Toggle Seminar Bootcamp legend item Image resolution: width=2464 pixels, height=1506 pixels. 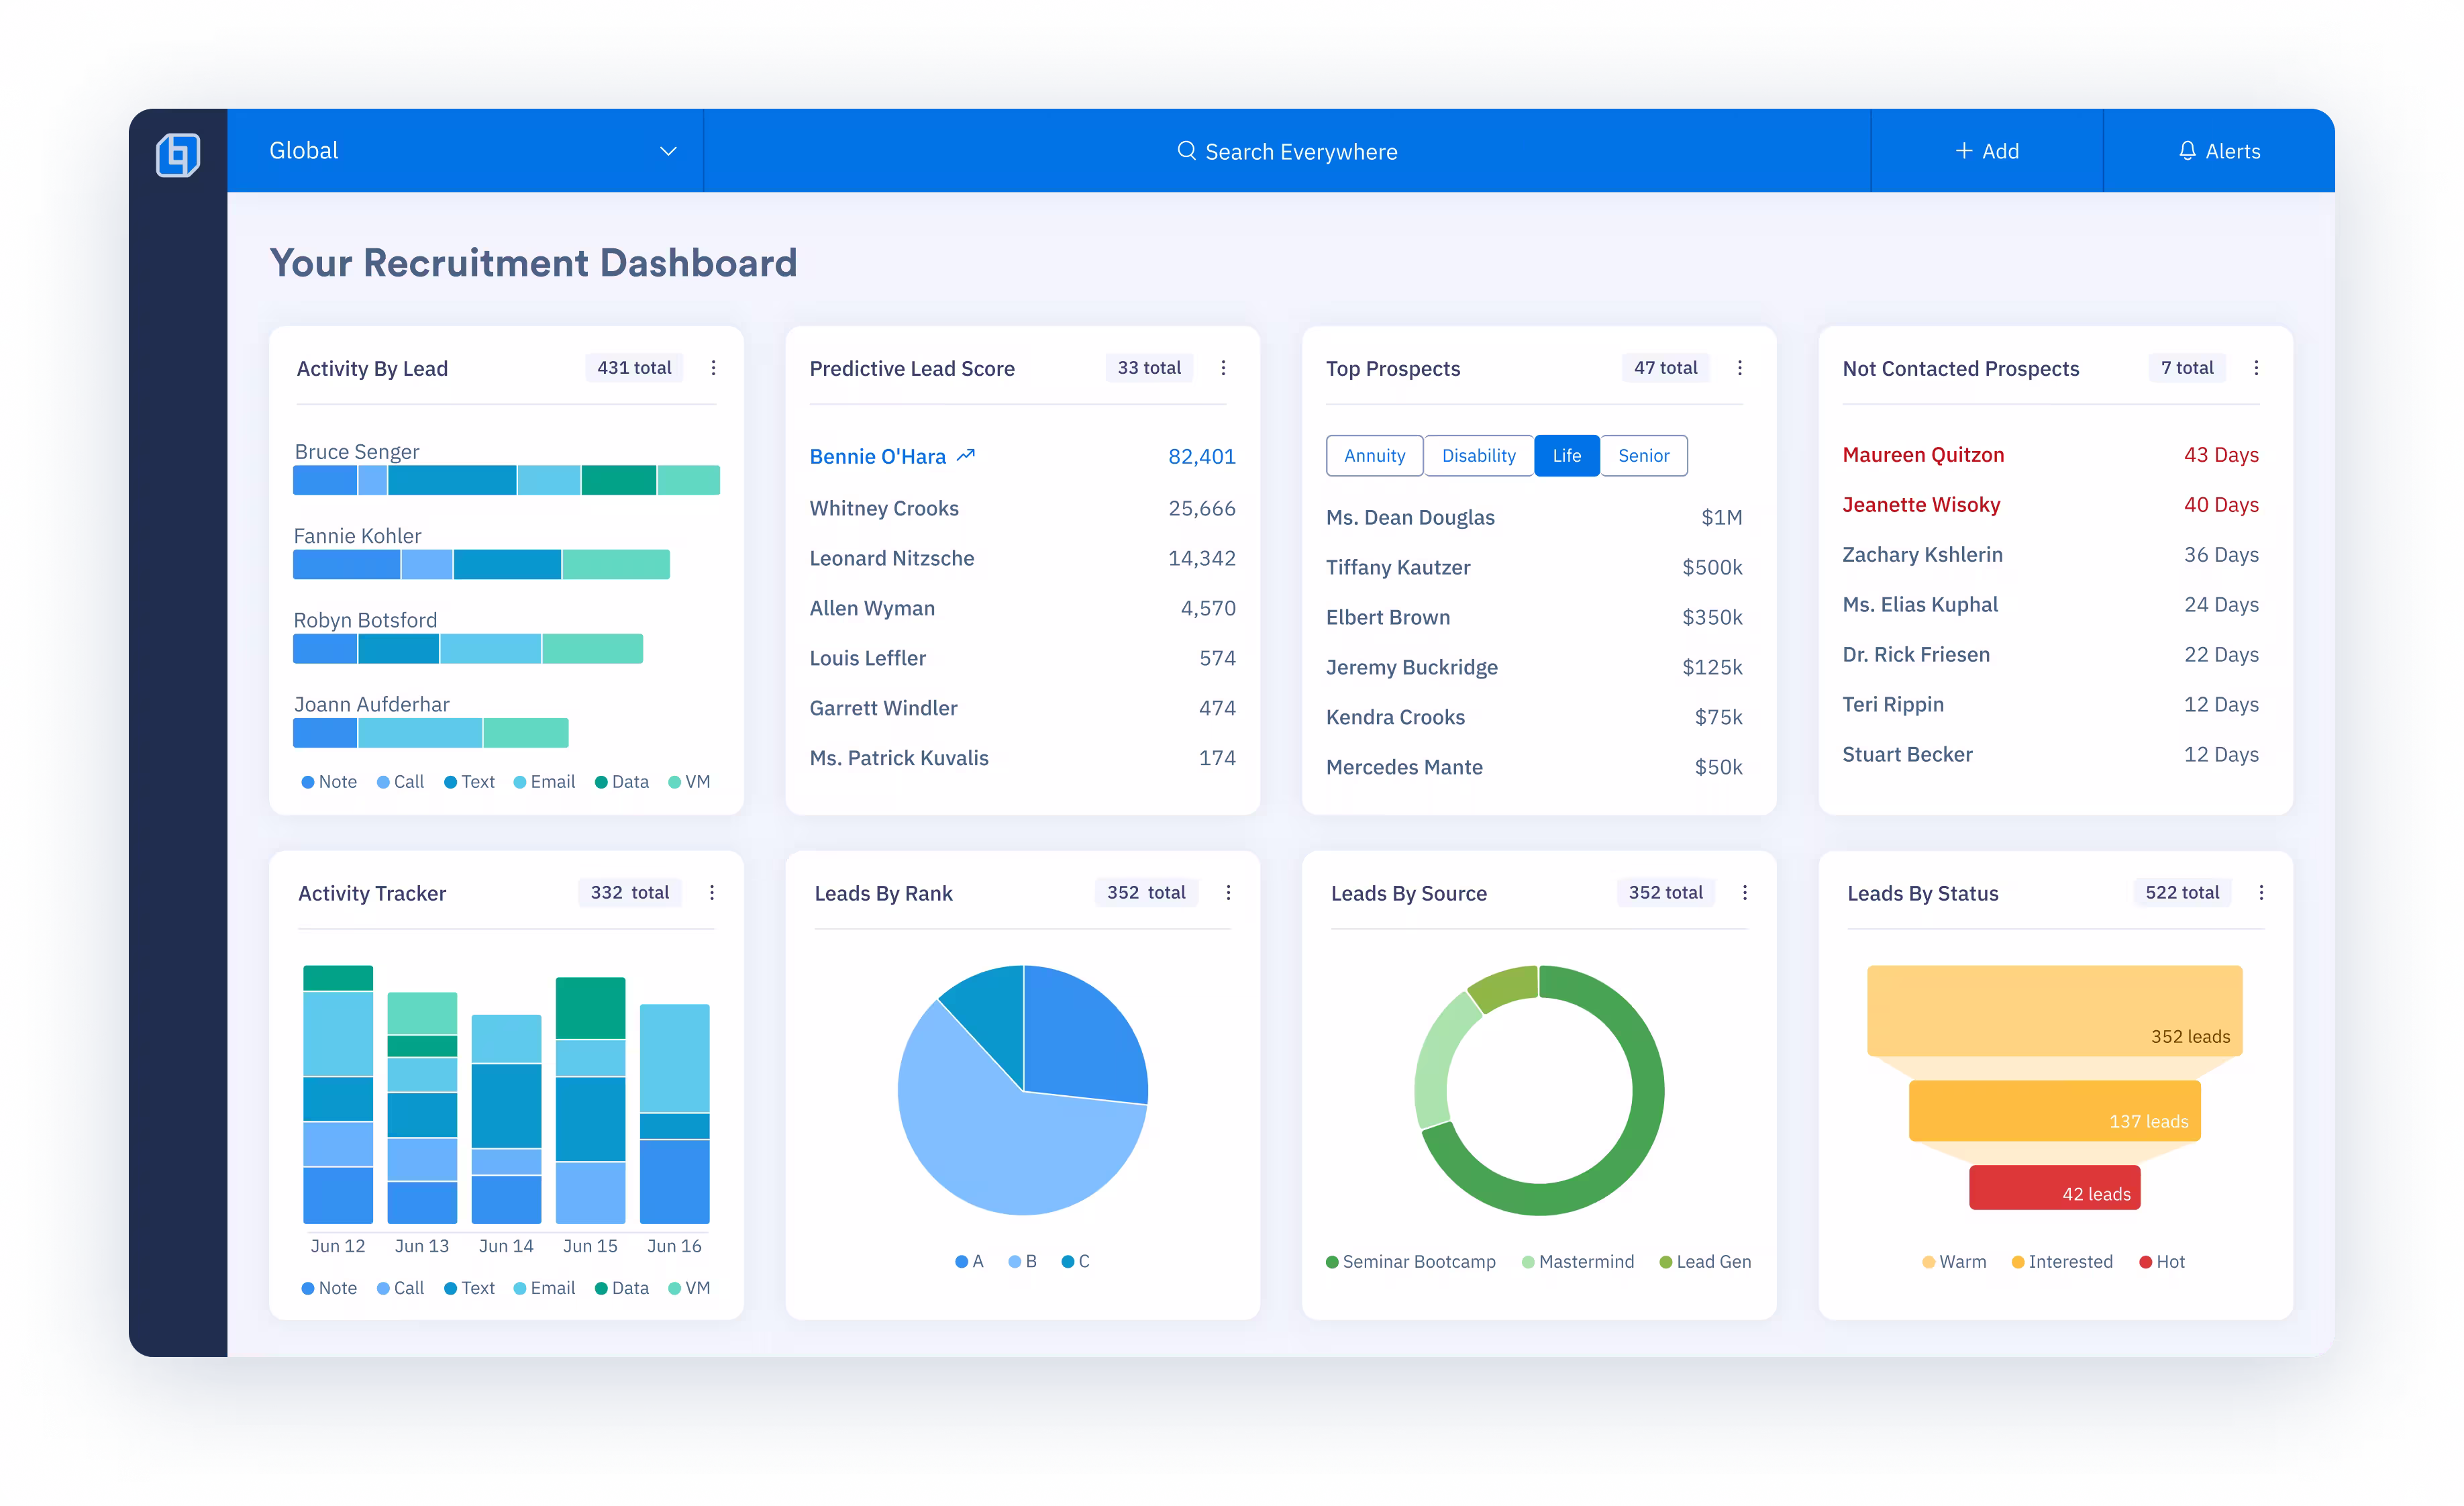[1410, 1262]
